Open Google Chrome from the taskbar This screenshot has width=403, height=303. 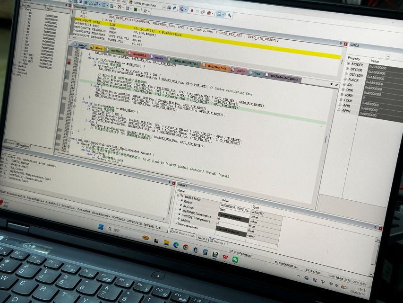(186, 247)
